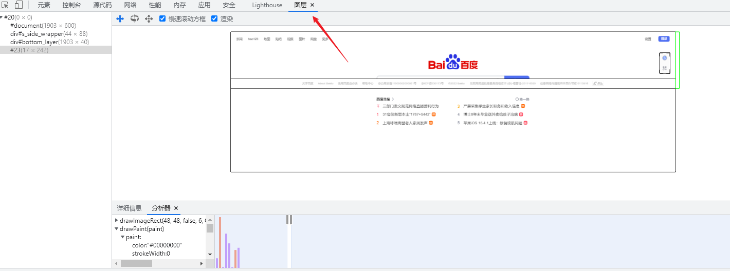
Task: Collapse the drawPaint(paint) entry
Action: (x=117, y=229)
